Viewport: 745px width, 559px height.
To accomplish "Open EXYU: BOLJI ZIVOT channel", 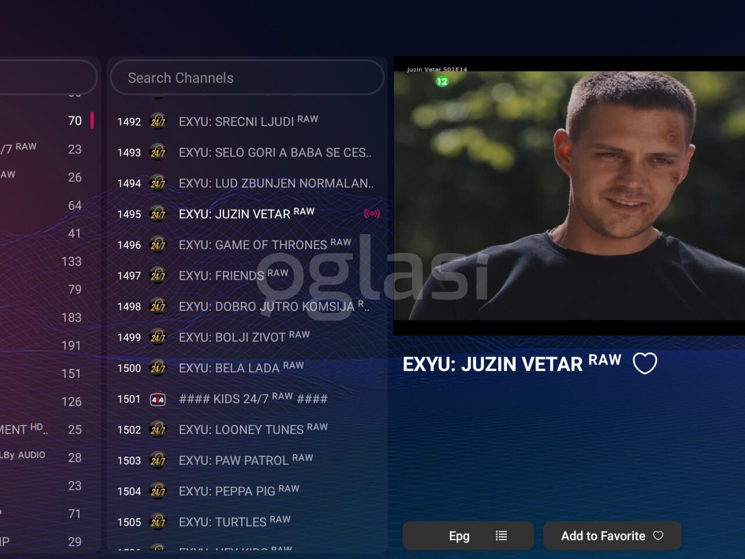I will [x=244, y=337].
